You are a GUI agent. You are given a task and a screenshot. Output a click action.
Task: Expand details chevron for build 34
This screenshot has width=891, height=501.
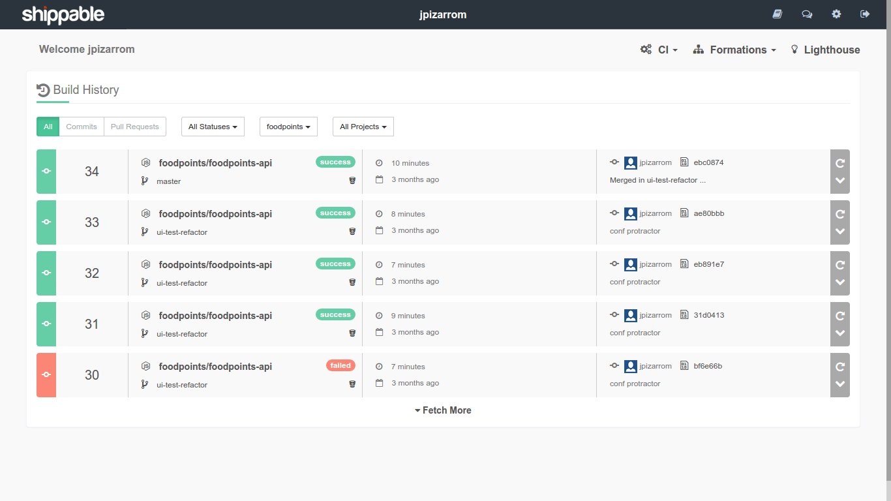pos(840,181)
